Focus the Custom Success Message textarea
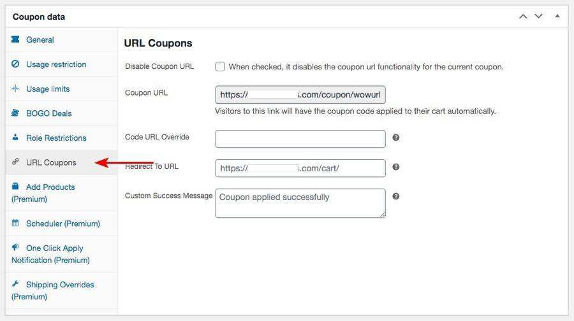Screen dimensions: 574x321 pos(300,203)
